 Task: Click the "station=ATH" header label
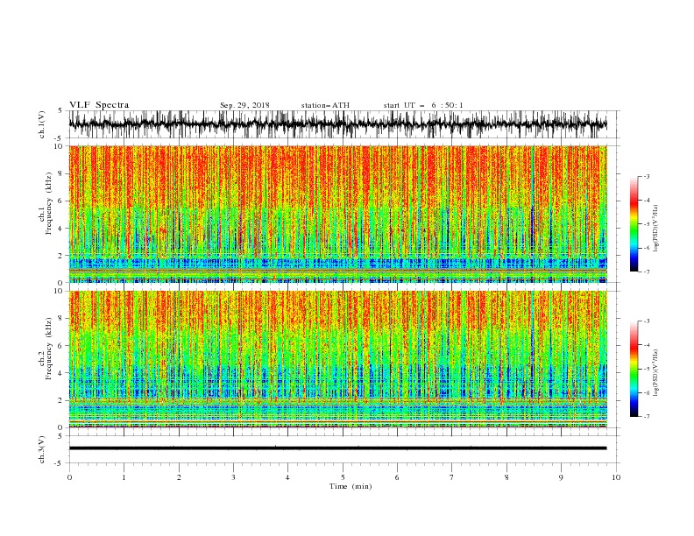(325, 105)
